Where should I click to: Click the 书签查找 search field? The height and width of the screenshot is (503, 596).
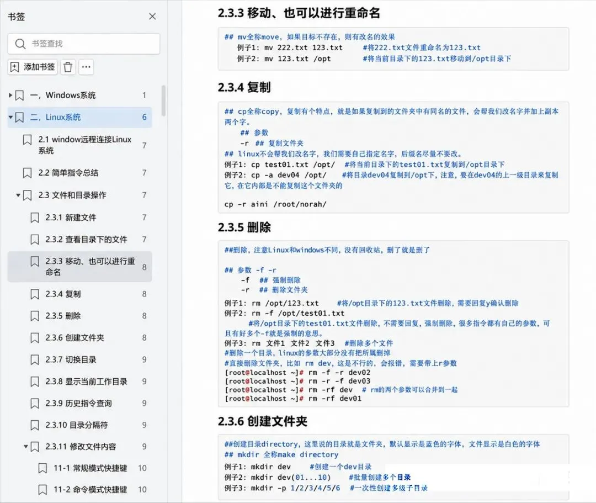click(84, 44)
